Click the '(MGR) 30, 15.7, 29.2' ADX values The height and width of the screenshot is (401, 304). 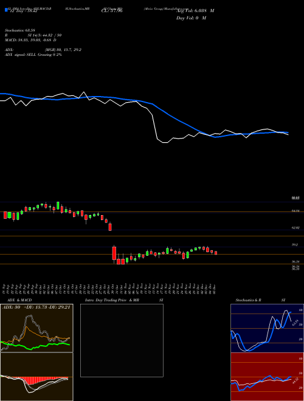pos(63,50)
